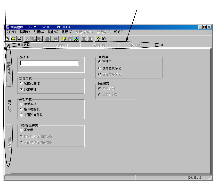Open the greyed-out 数据库(D) menu
This screenshot has height=181, width=213.
(x=104, y=32)
